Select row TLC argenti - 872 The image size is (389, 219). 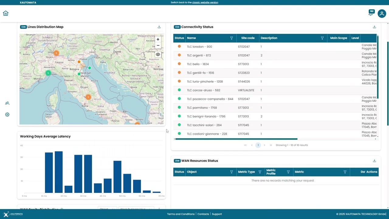click(275, 55)
